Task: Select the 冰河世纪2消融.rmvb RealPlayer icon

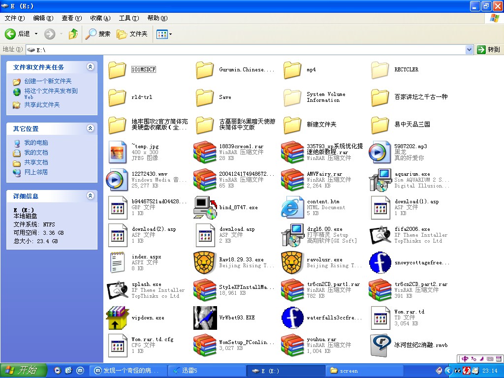Action: coord(380,345)
